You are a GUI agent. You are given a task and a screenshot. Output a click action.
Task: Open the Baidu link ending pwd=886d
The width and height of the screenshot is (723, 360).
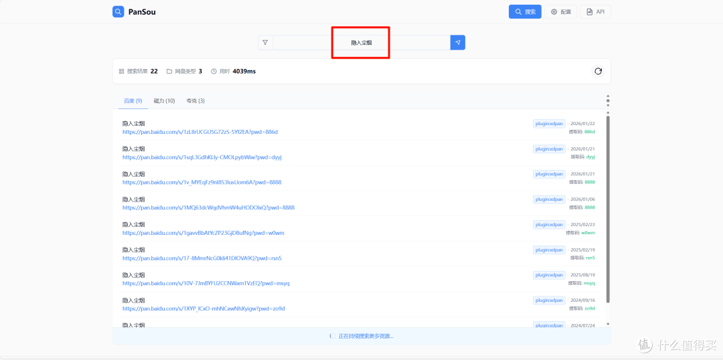[200, 132]
